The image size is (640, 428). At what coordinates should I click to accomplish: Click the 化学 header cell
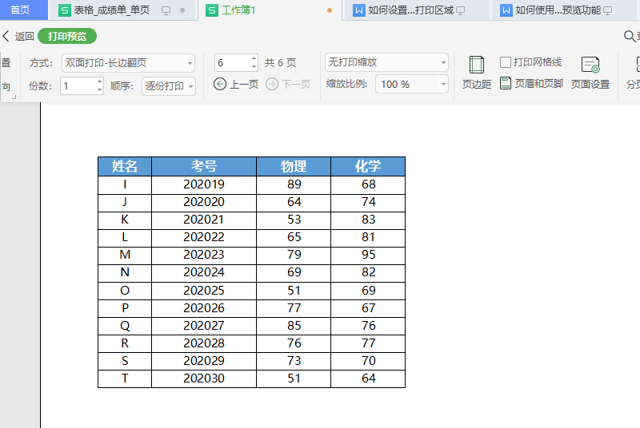[x=368, y=167]
